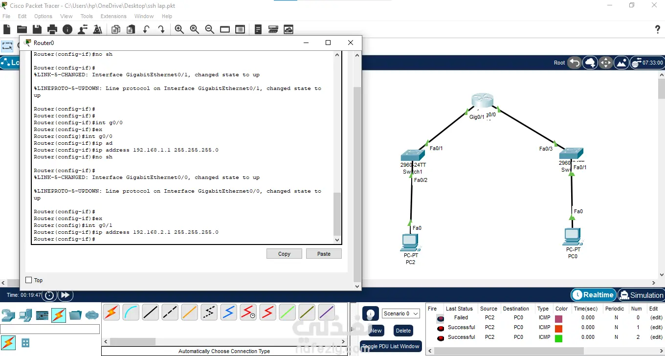
Task: Fire the Failed PDU row 0
Action: (441, 318)
